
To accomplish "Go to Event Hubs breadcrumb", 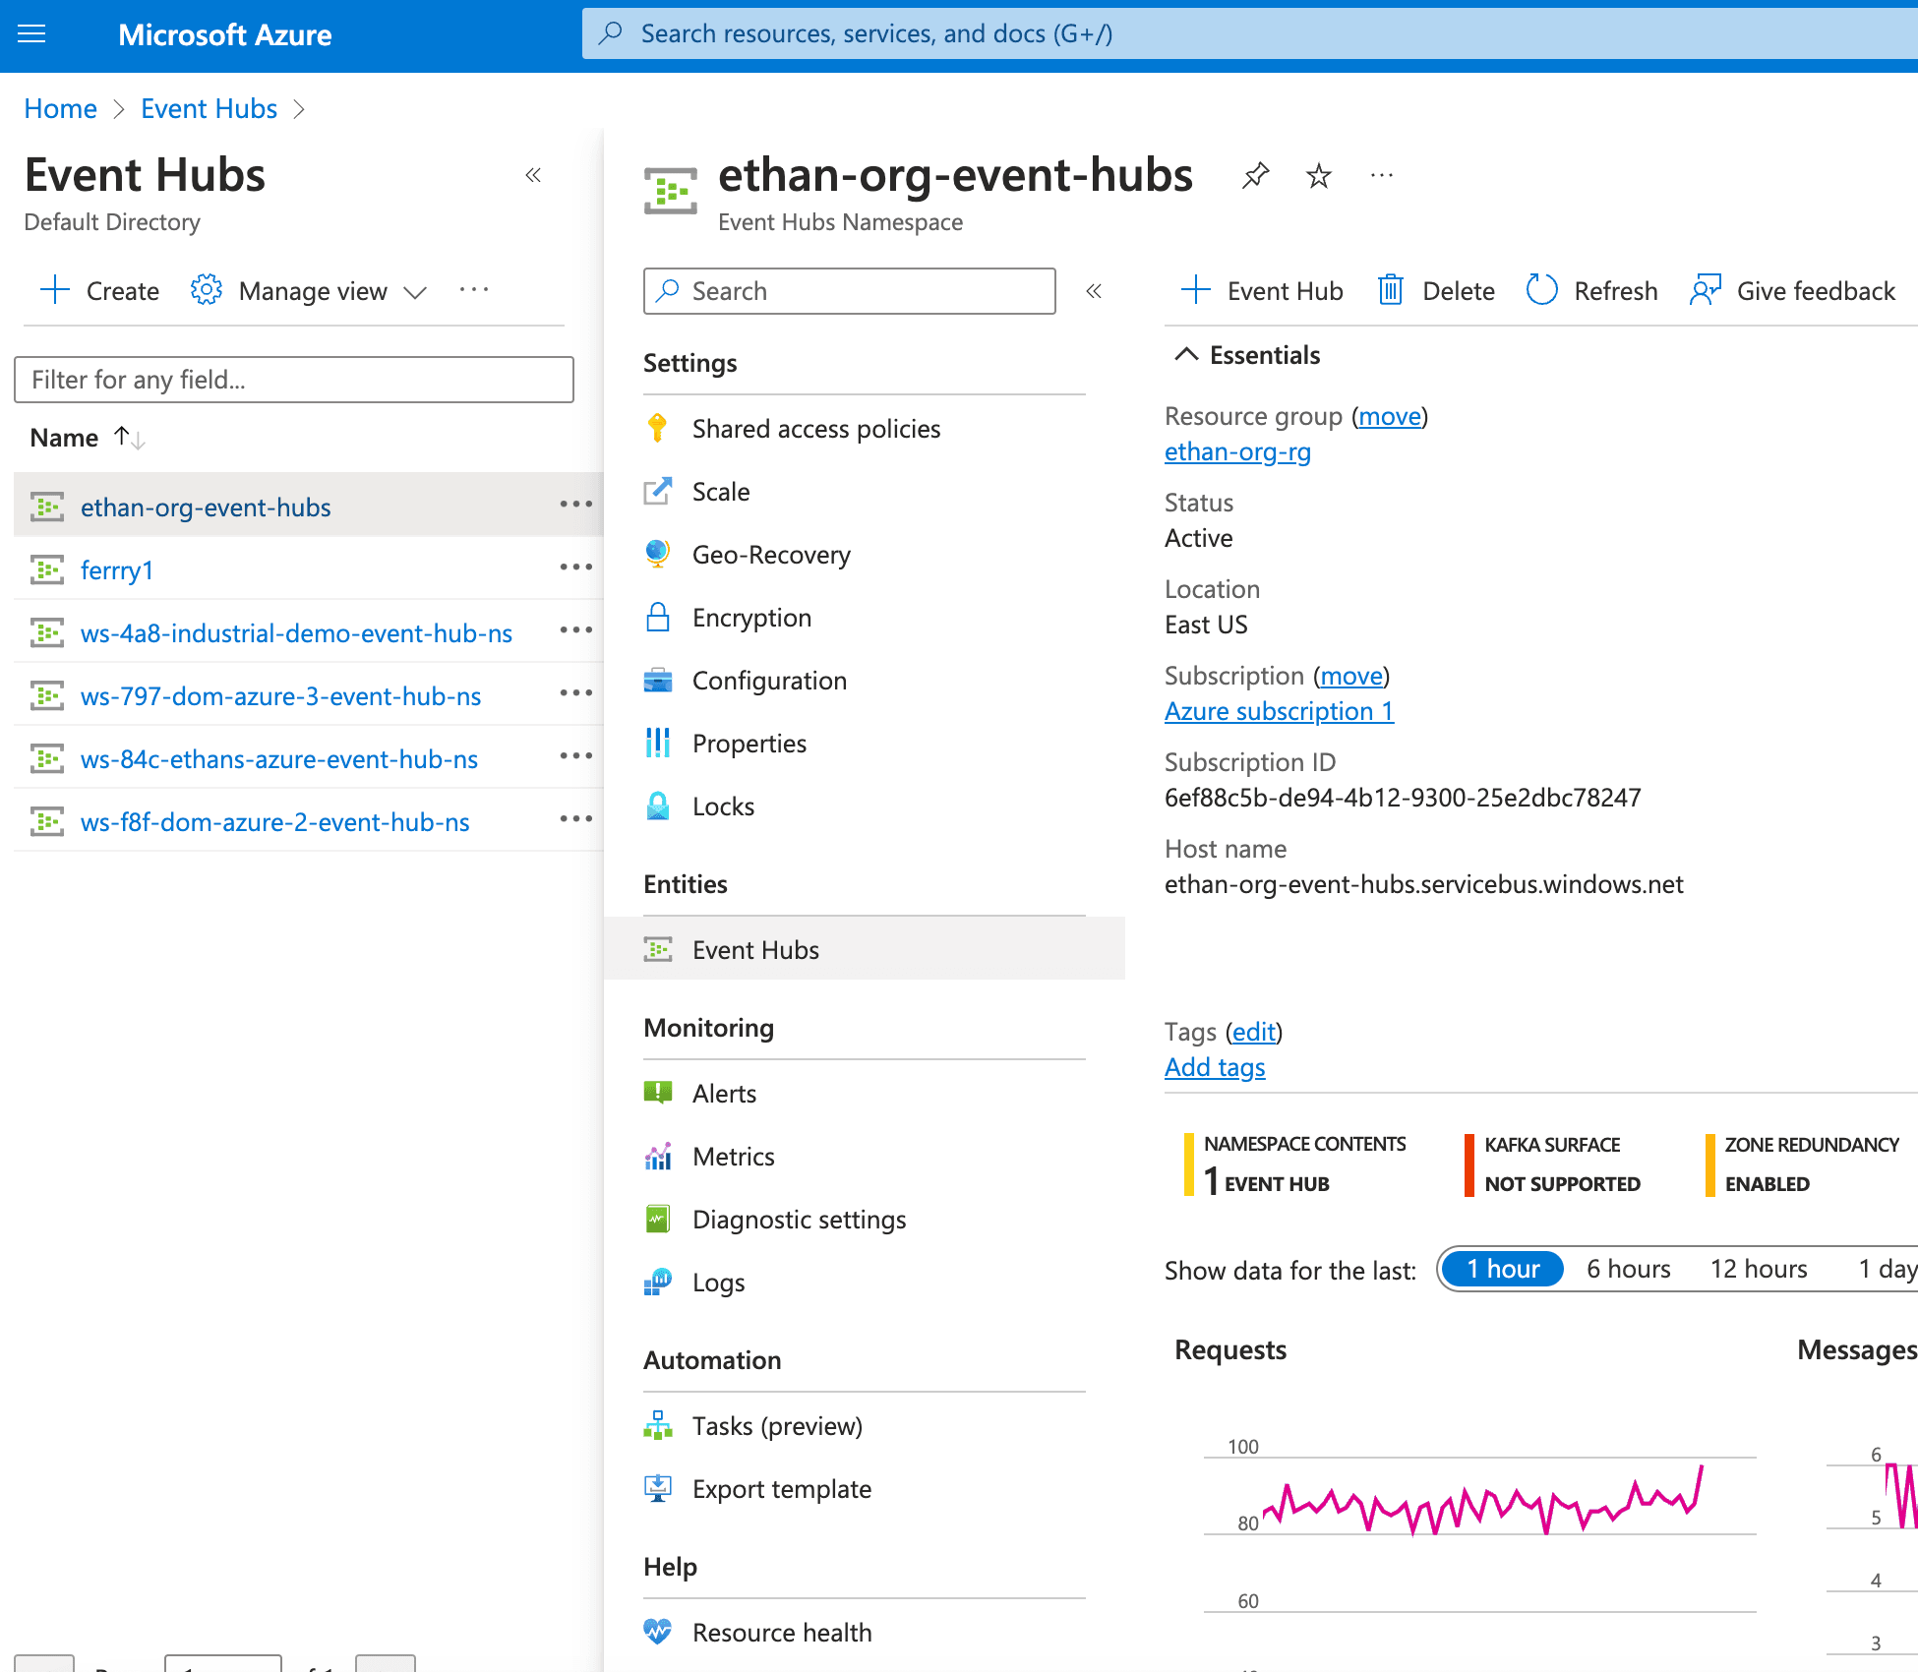I will click(209, 108).
